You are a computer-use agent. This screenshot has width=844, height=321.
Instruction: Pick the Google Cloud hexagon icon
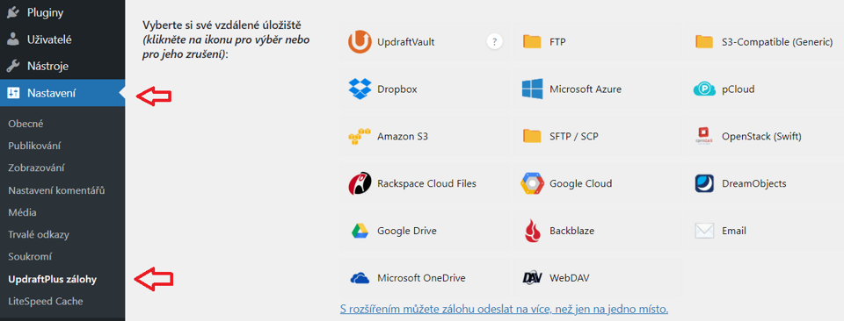click(x=532, y=183)
